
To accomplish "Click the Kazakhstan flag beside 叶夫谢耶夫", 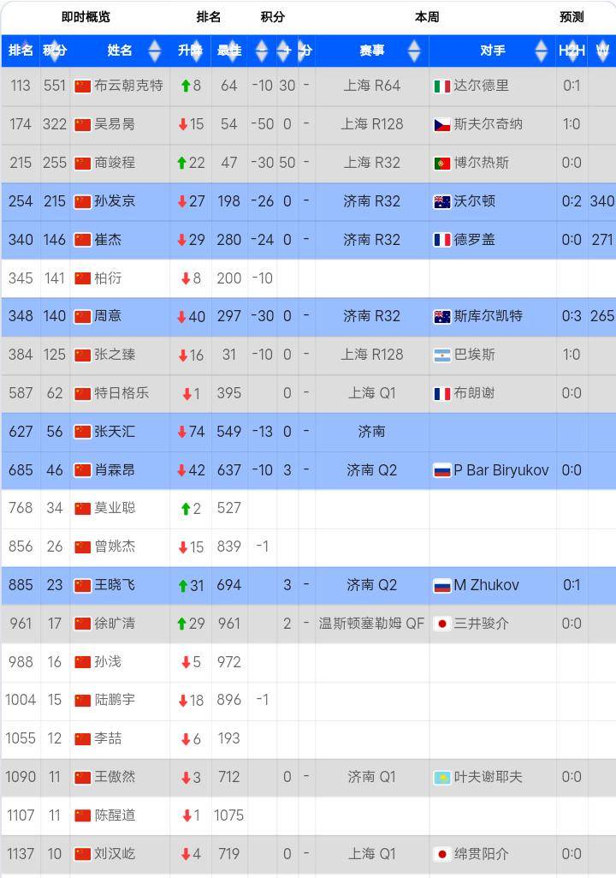I will tap(441, 777).
